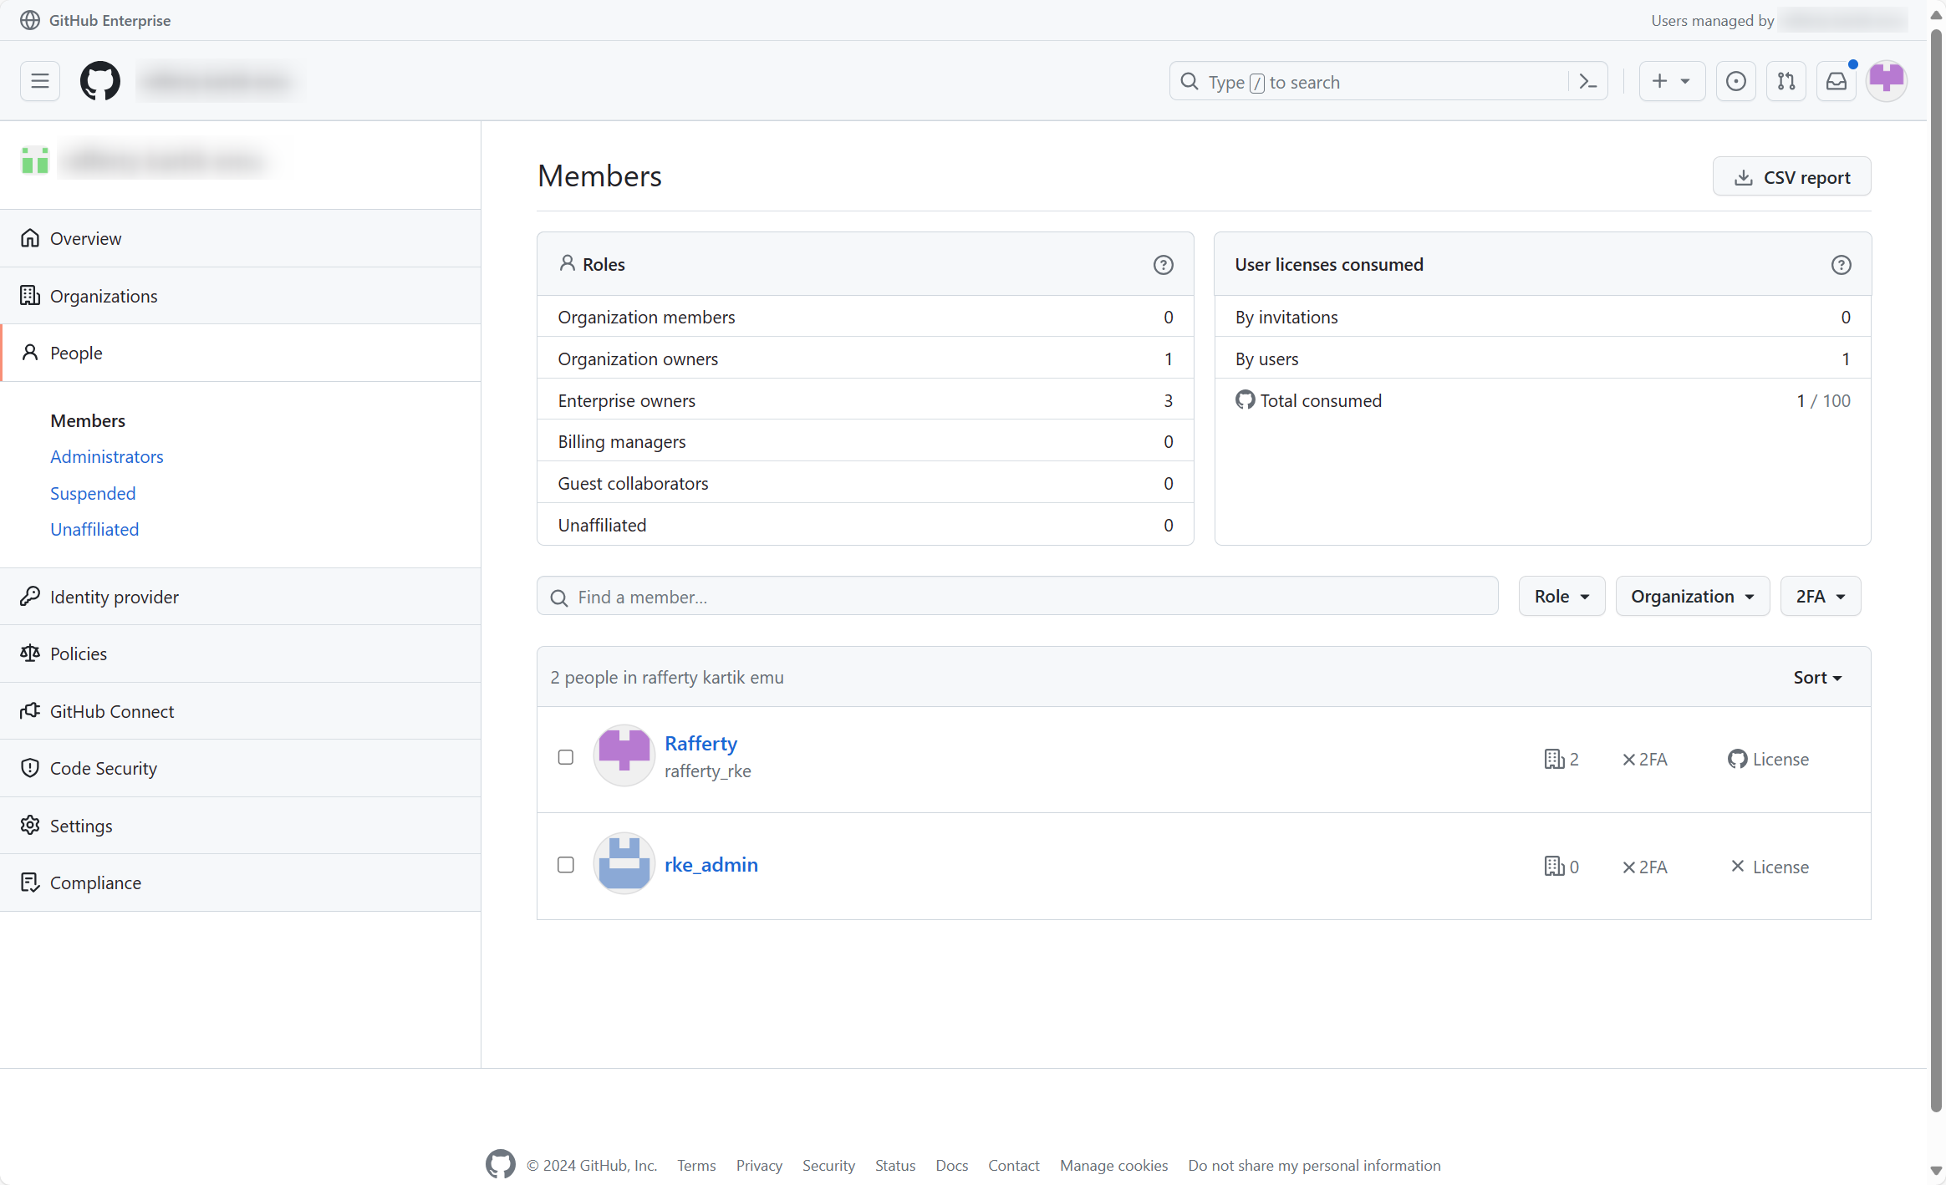This screenshot has height=1185, width=1946.
Task: Click the User licenses help icon
Action: coord(1841,265)
